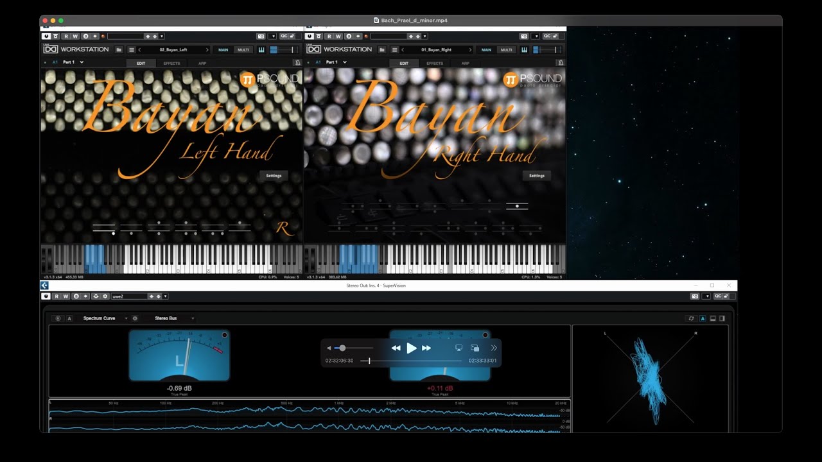
Task: Toggle SuperVision plugin bypass power button
Action: [x=46, y=296]
